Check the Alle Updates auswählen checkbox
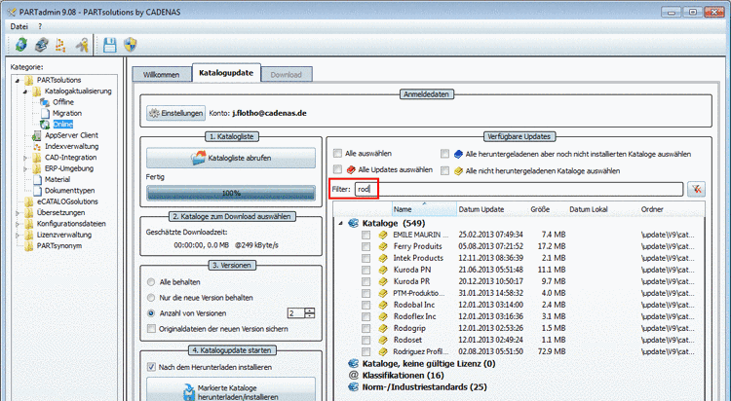 click(337, 169)
